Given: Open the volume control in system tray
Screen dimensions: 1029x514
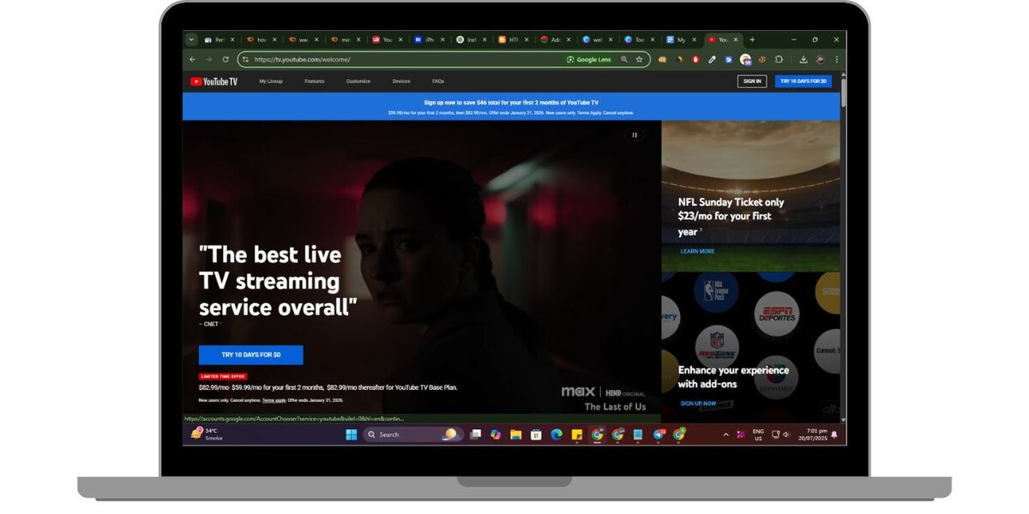Looking at the screenshot, I should pyautogui.click(x=786, y=434).
